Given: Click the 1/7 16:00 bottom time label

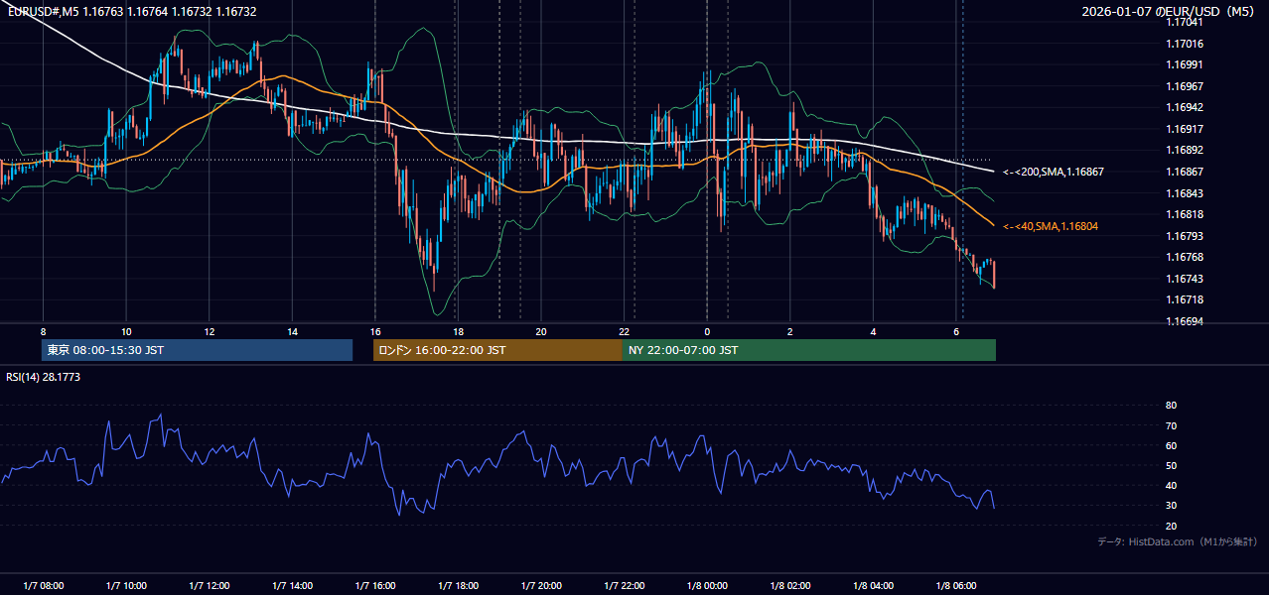Looking at the screenshot, I should tap(374, 586).
